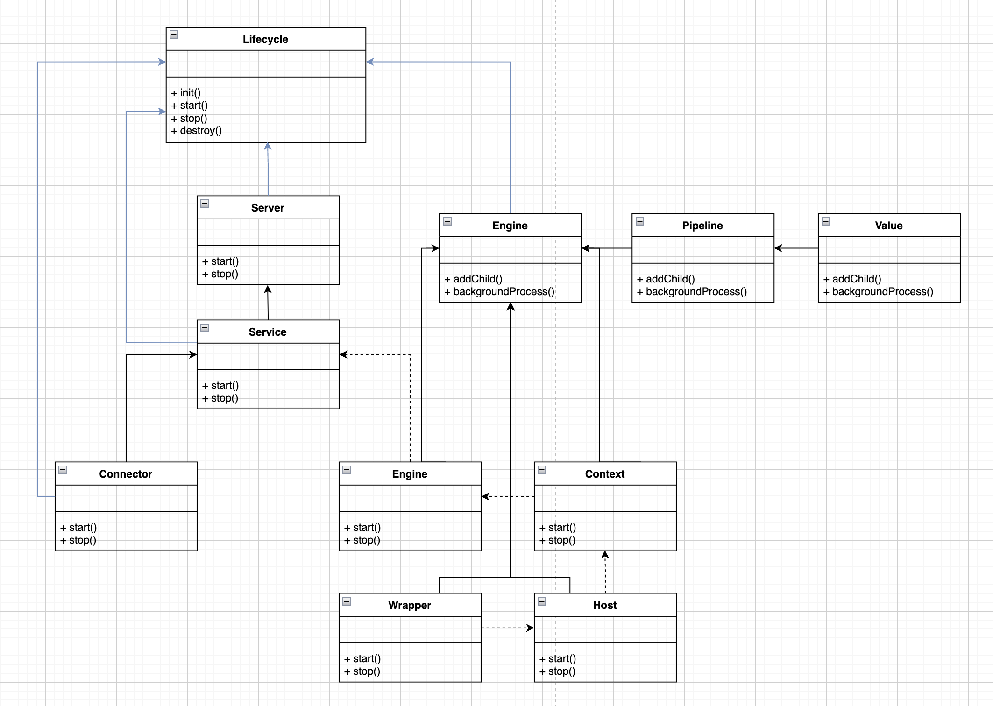Viewport: 993px width, 706px height.
Task: Collapse the Engine box above Wrapper
Action: tap(347, 470)
